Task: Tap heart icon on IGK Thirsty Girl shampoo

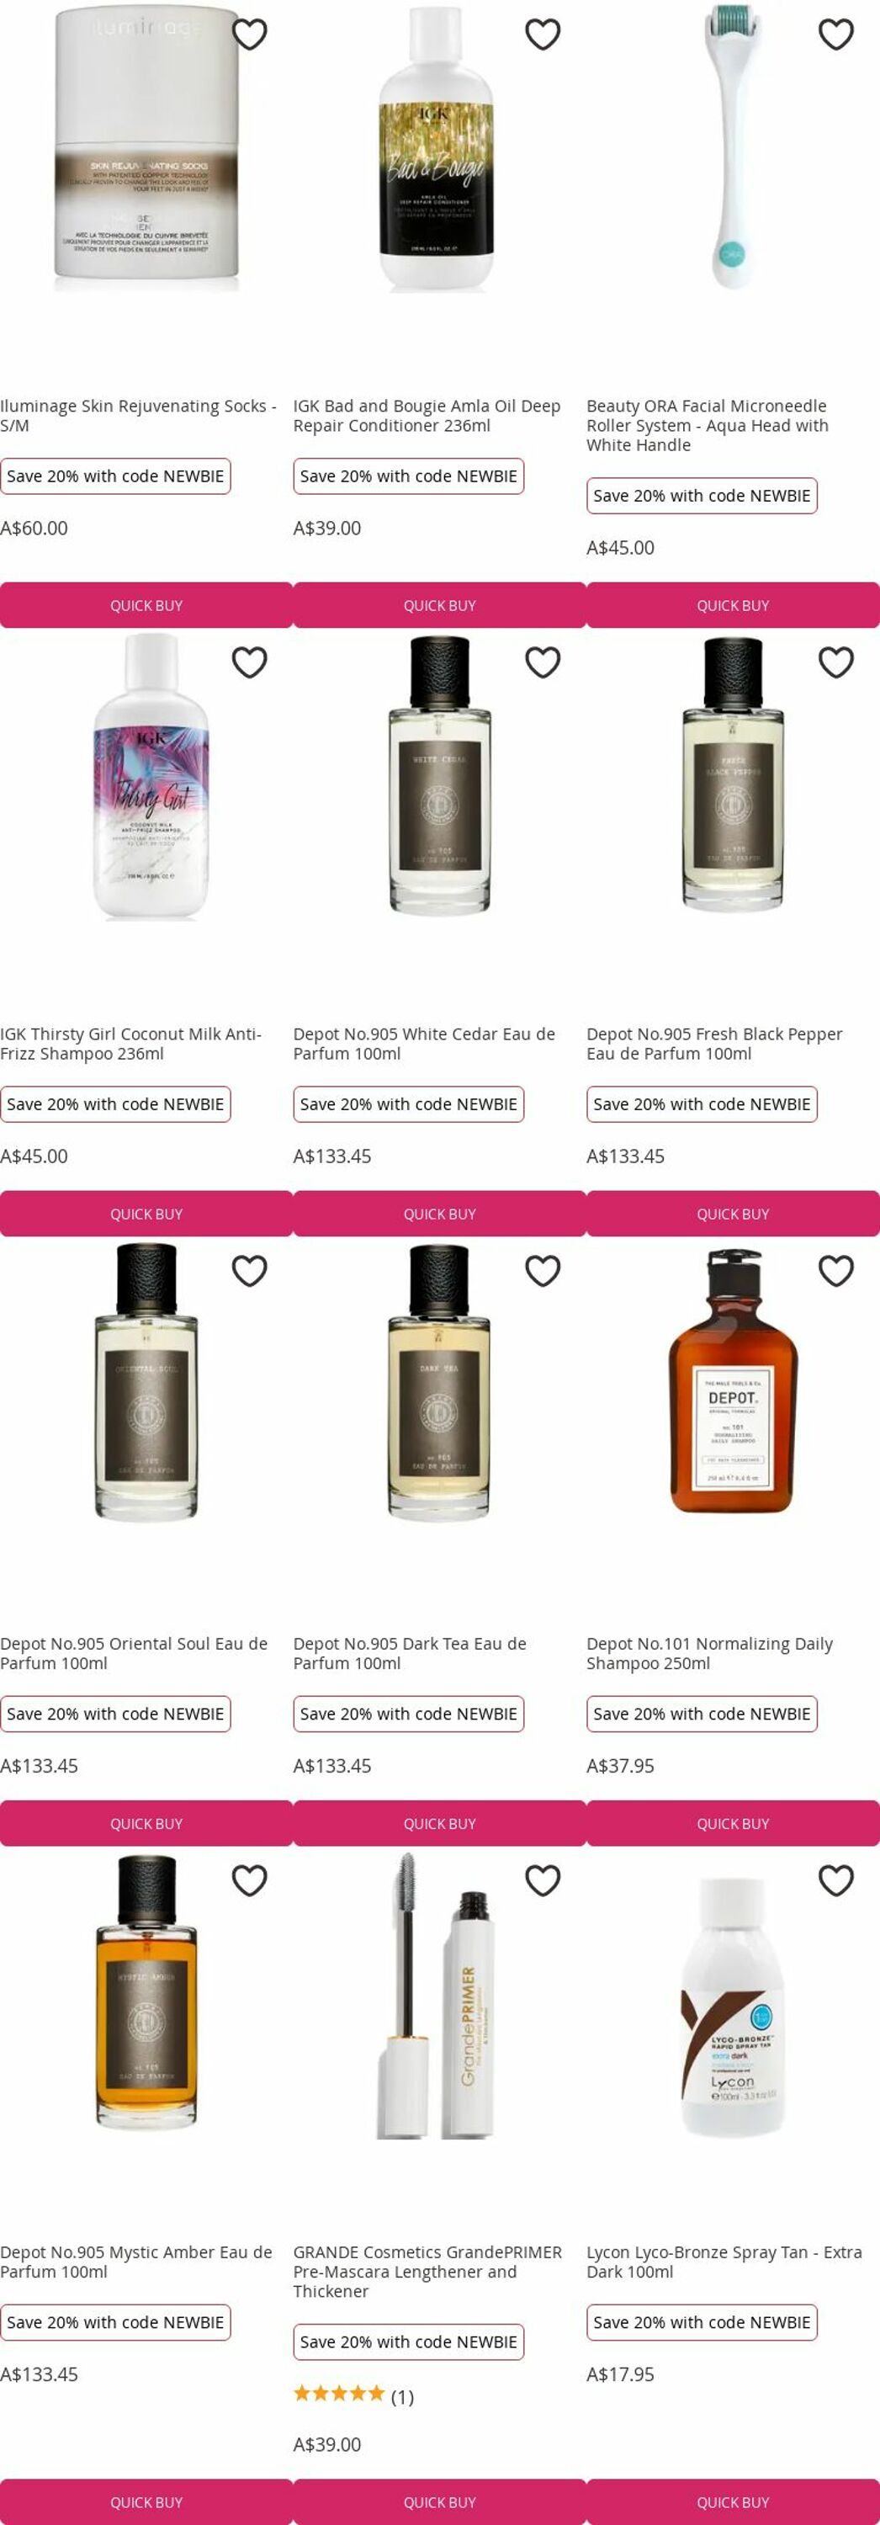Action: click(249, 662)
